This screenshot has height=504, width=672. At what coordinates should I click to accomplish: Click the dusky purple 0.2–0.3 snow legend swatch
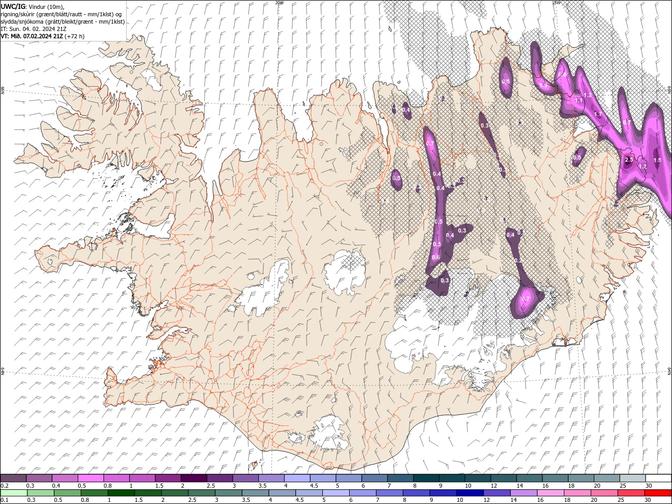click(x=13, y=478)
